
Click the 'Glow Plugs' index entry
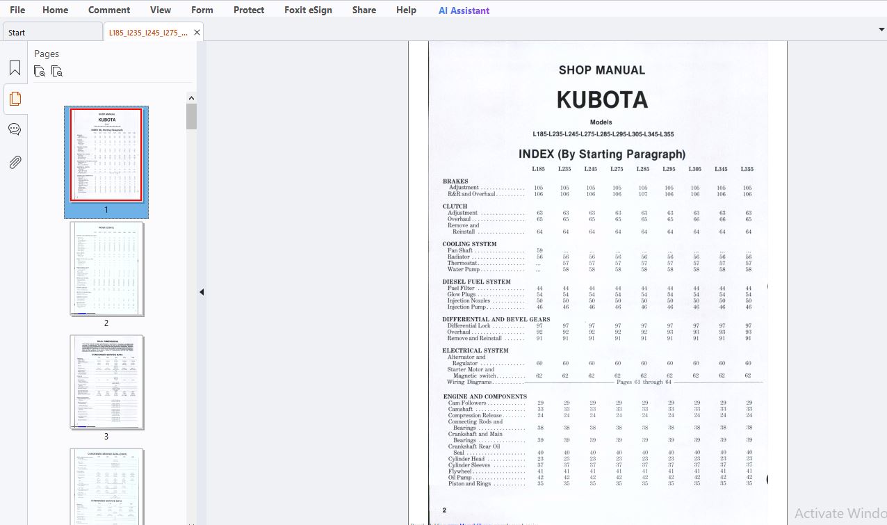[462, 294]
